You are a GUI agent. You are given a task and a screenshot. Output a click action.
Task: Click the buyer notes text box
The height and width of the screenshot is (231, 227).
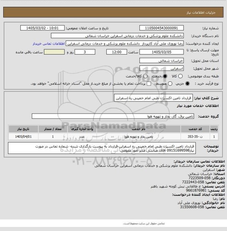102,148
